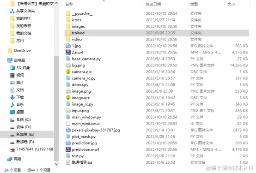Image resolution: width=256 pixels, height=173 pixels.
Task: Open 我的PPT folder in sidebar
Action: (x=23, y=18)
